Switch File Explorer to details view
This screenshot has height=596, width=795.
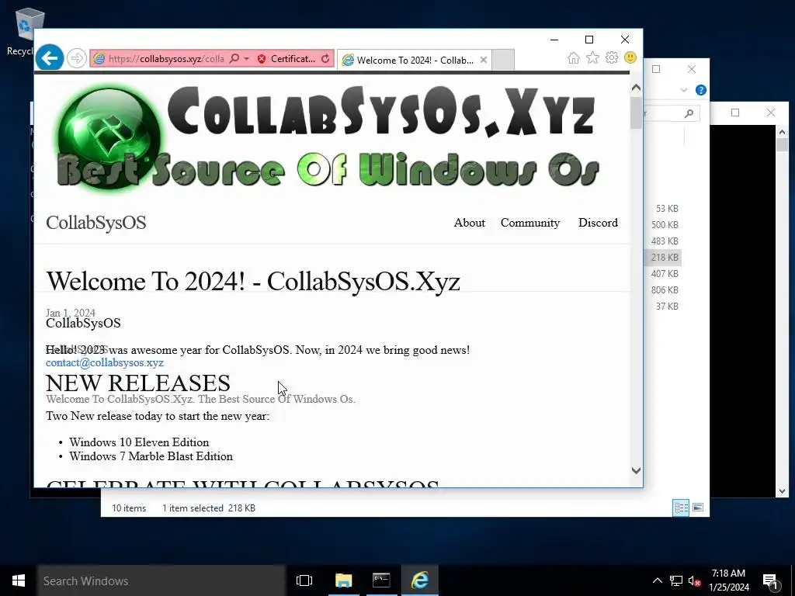pyautogui.click(x=681, y=508)
